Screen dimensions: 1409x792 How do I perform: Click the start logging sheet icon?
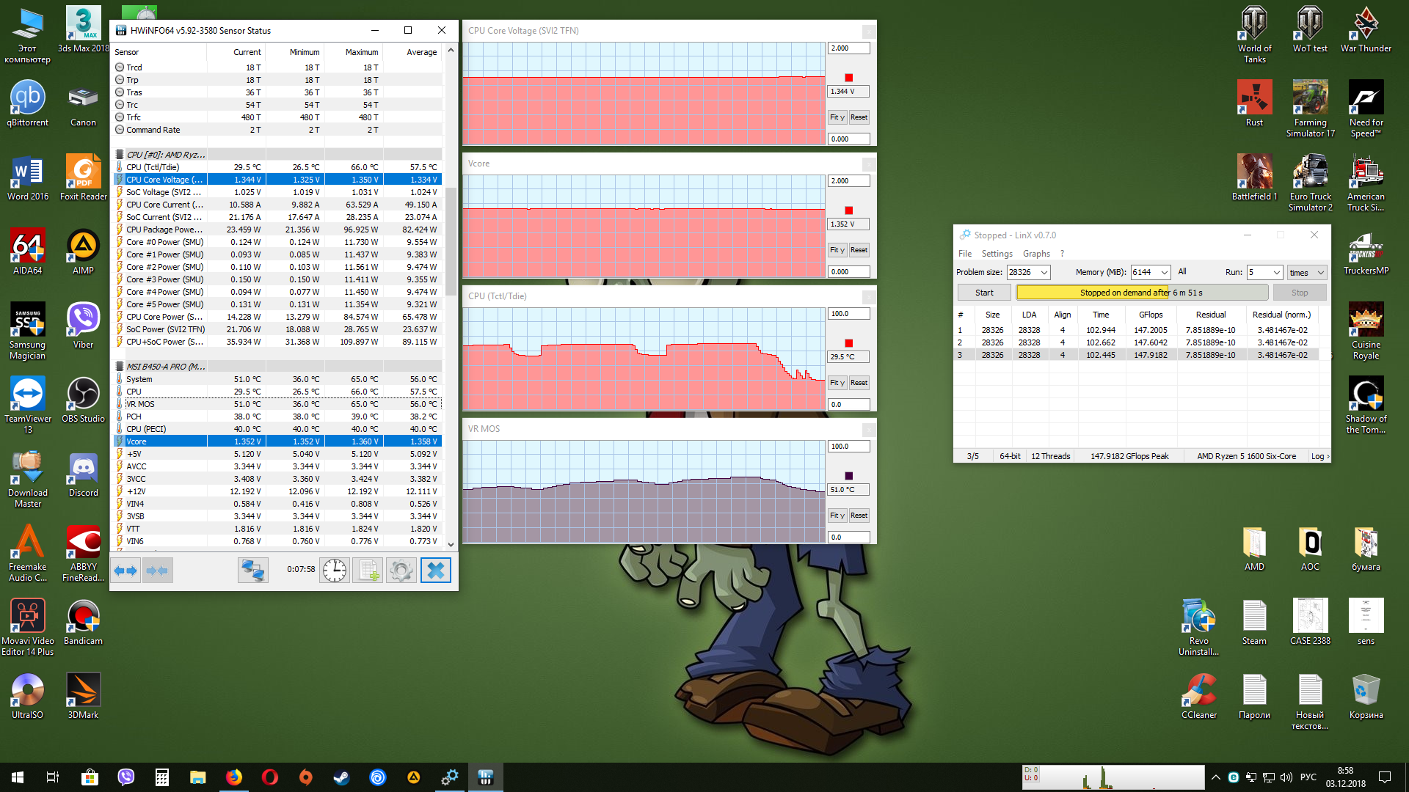[368, 571]
